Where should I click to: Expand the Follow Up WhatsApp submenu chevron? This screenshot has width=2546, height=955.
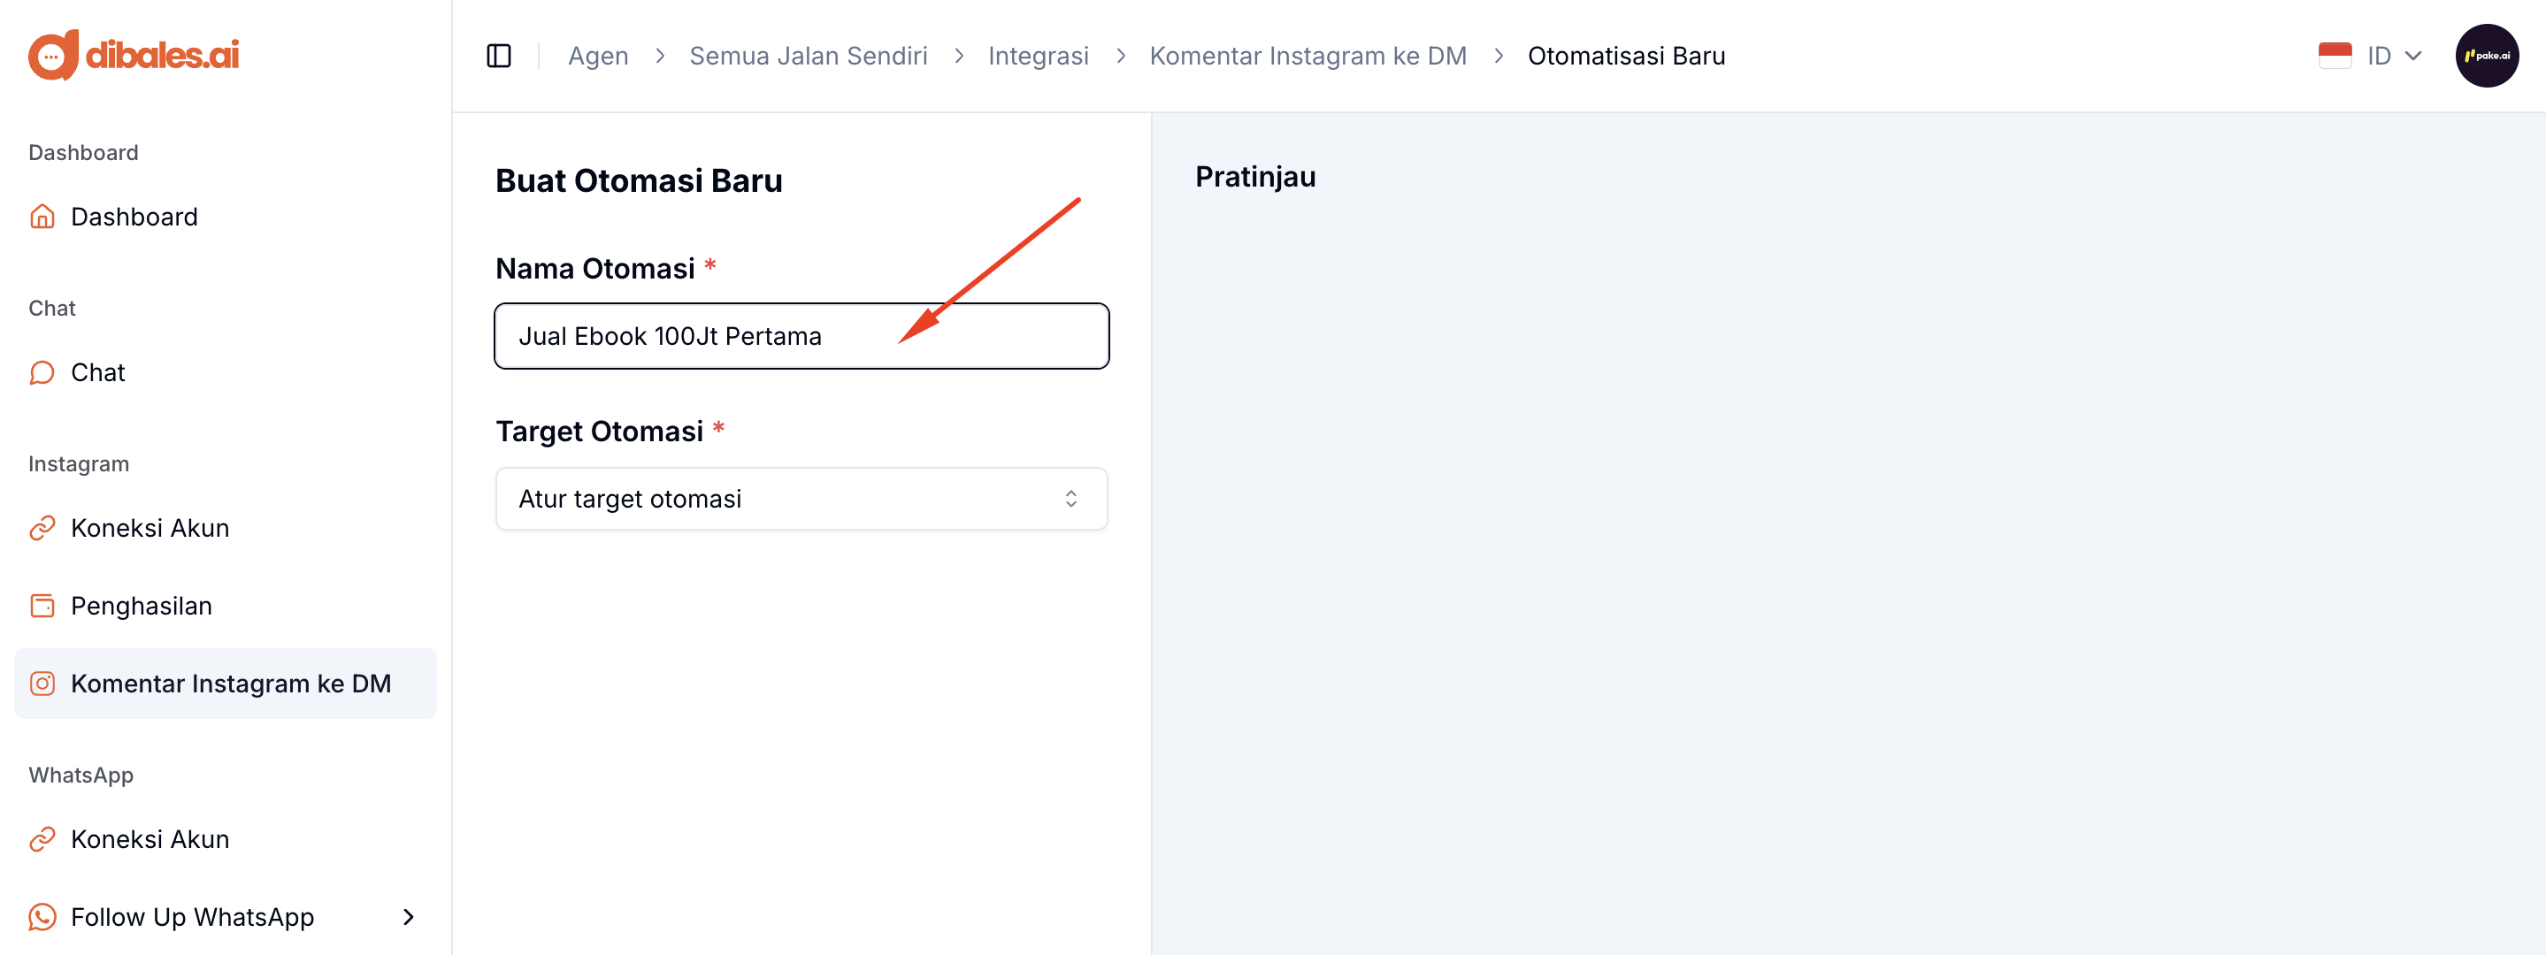click(x=408, y=918)
